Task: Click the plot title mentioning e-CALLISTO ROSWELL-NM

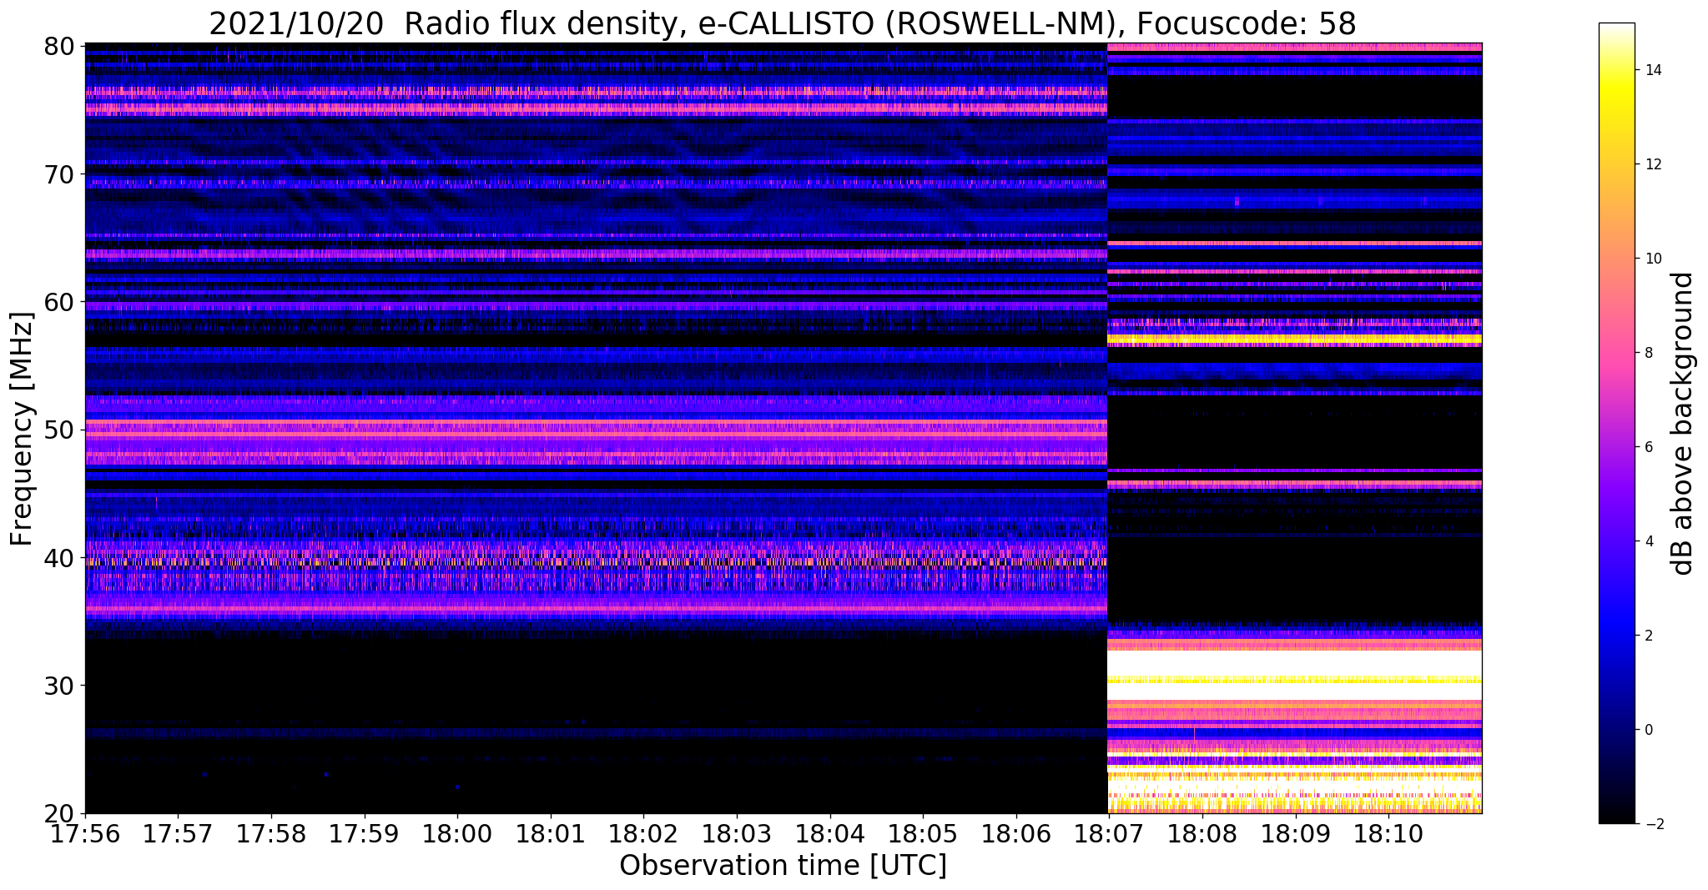Action: point(783,23)
